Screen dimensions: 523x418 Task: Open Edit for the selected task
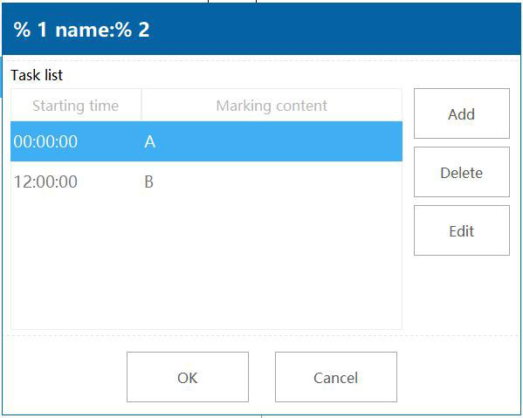[x=462, y=230]
